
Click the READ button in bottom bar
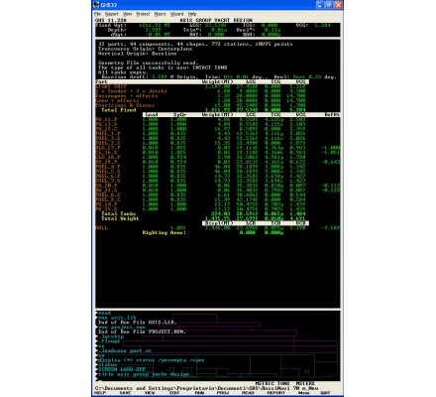[x=248, y=393]
